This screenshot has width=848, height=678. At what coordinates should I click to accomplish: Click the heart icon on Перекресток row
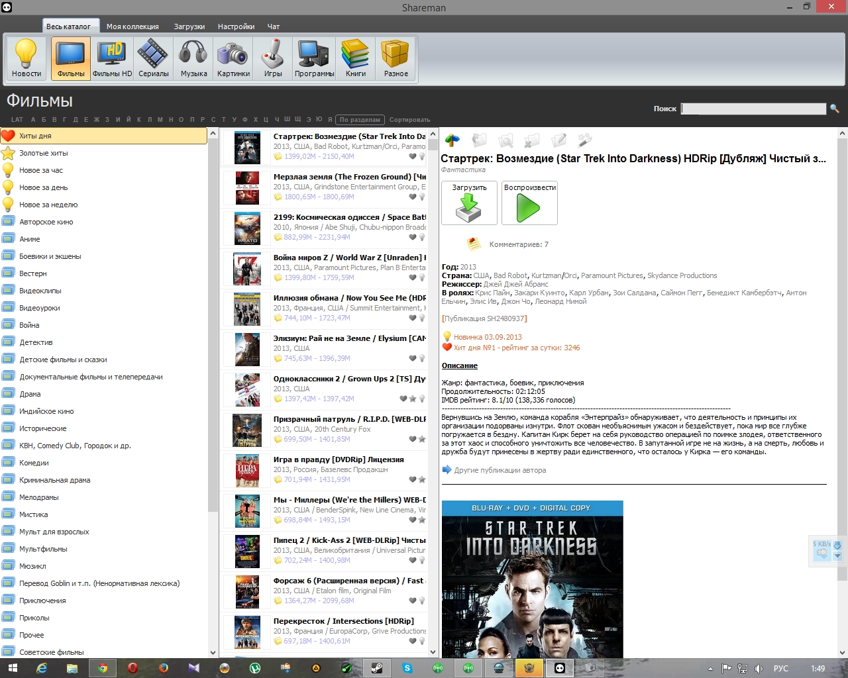click(x=413, y=641)
